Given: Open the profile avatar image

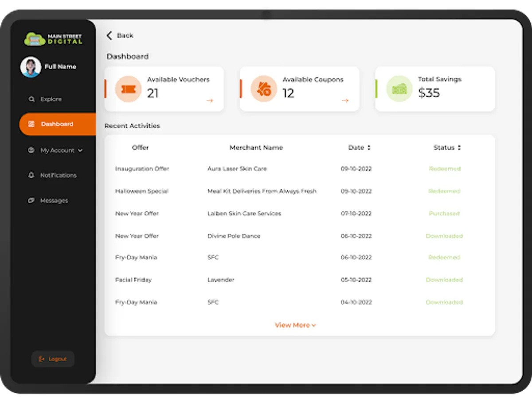Looking at the screenshot, I should tap(31, 66).
